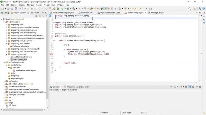The height and width of the screenshot is (115, 206).
Task: Click the Pin Editor toolbar icon
Action: click(151, 9)
